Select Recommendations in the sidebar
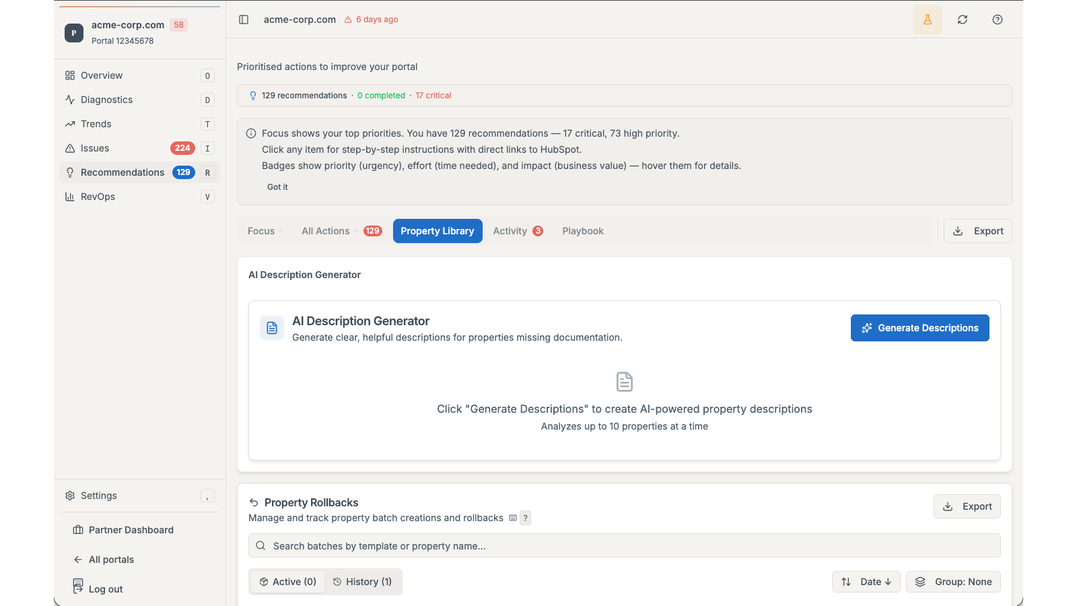 (x=139, y=172)
